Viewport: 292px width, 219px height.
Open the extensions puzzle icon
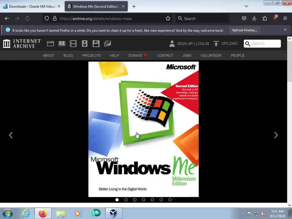click(x=265, y=19)
